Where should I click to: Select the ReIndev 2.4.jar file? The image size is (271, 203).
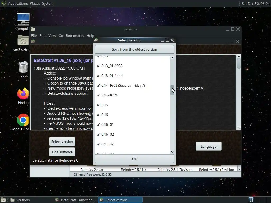pos(92,170)
